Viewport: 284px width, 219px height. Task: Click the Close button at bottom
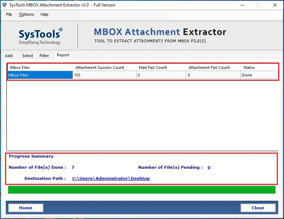coord(258,208)
